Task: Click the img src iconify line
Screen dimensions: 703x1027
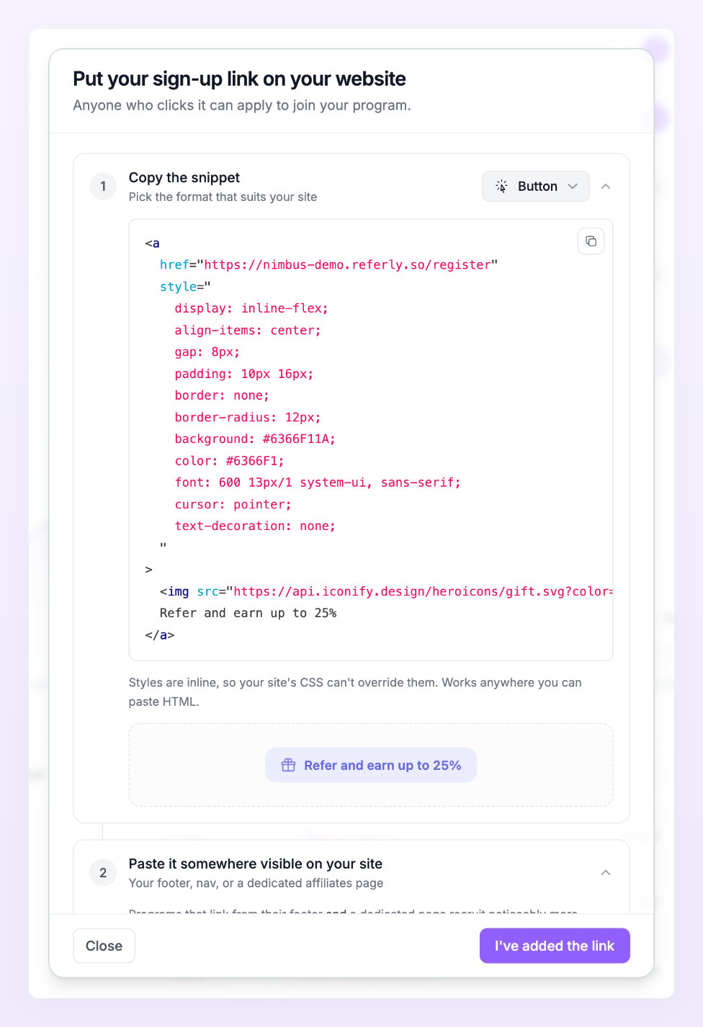Action: (386, 591)
